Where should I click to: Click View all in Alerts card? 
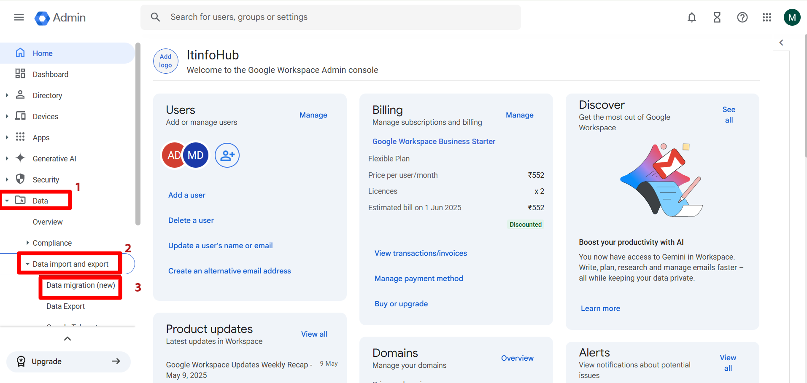(x=728, y=363)
